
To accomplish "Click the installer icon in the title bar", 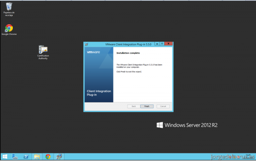I will coord(87,44).
